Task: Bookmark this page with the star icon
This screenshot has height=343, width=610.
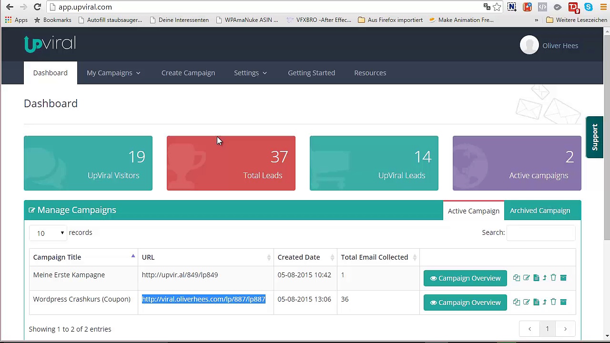Action: pos(497,7)
